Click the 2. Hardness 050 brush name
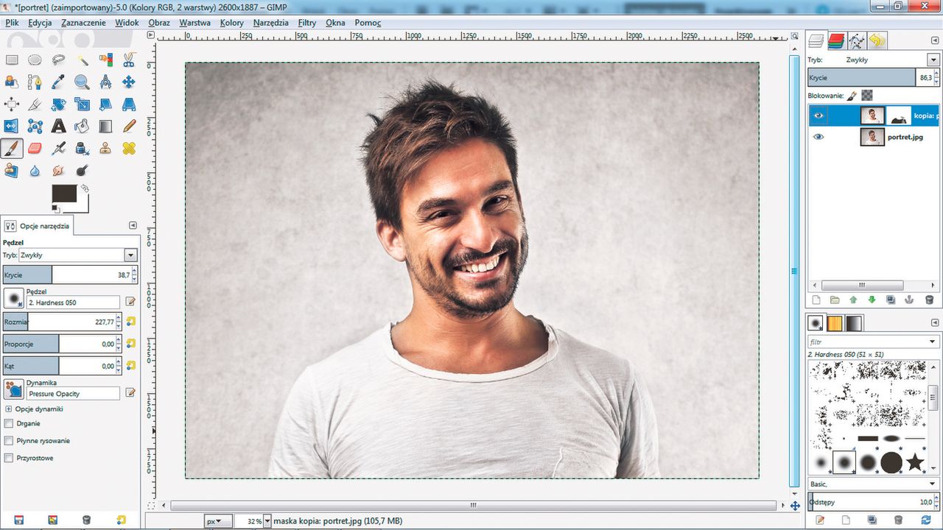Image resolution: width=943 pixels, height=530 pixels. point(73,303)
